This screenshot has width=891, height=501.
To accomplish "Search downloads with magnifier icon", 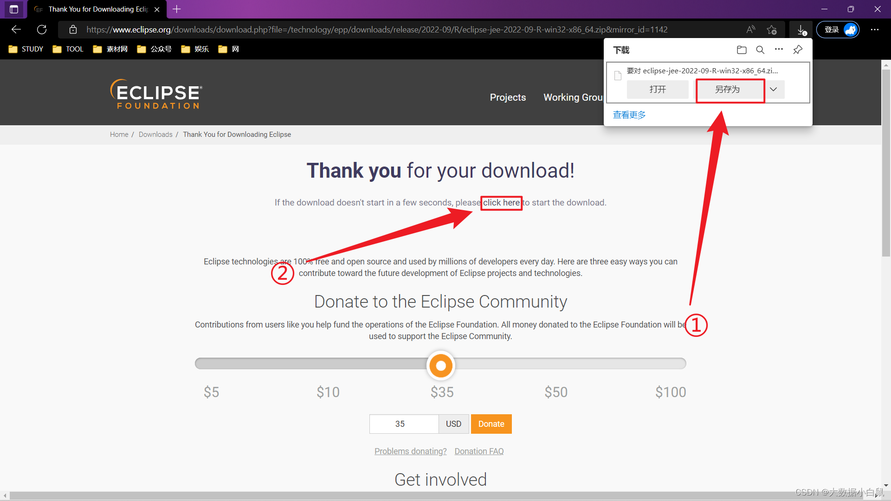I will [760, 50].
